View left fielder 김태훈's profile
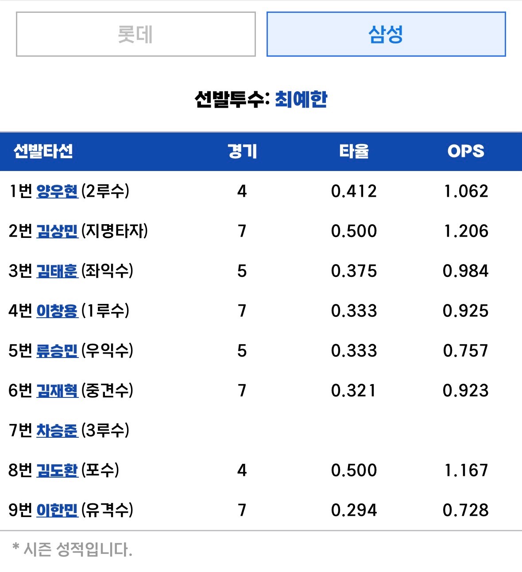 tap(57, 271)
